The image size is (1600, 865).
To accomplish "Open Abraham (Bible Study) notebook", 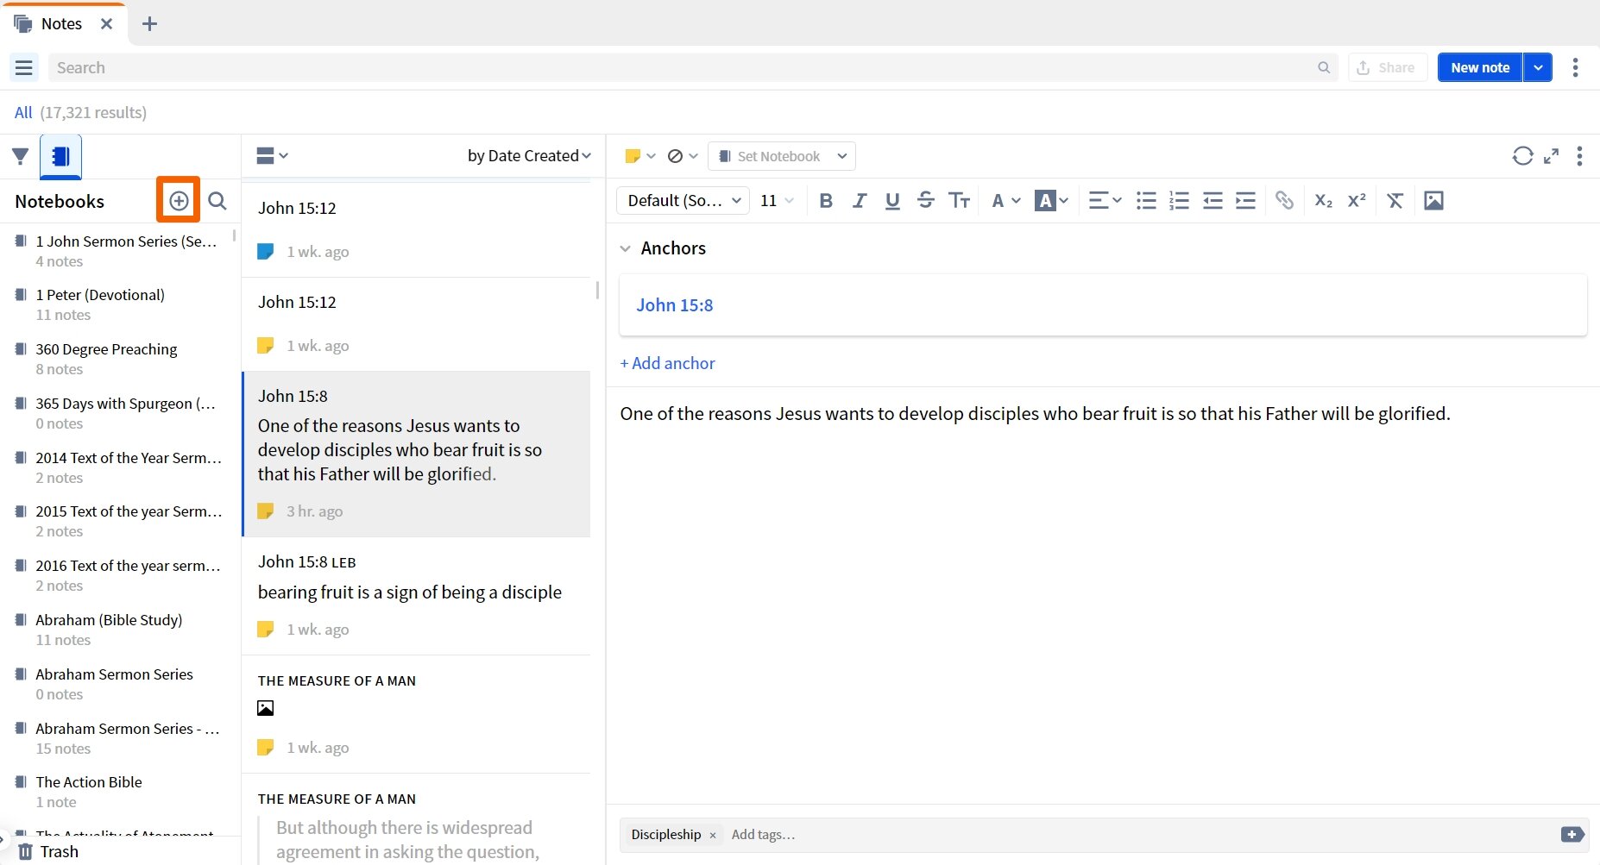I will [120, 630].
